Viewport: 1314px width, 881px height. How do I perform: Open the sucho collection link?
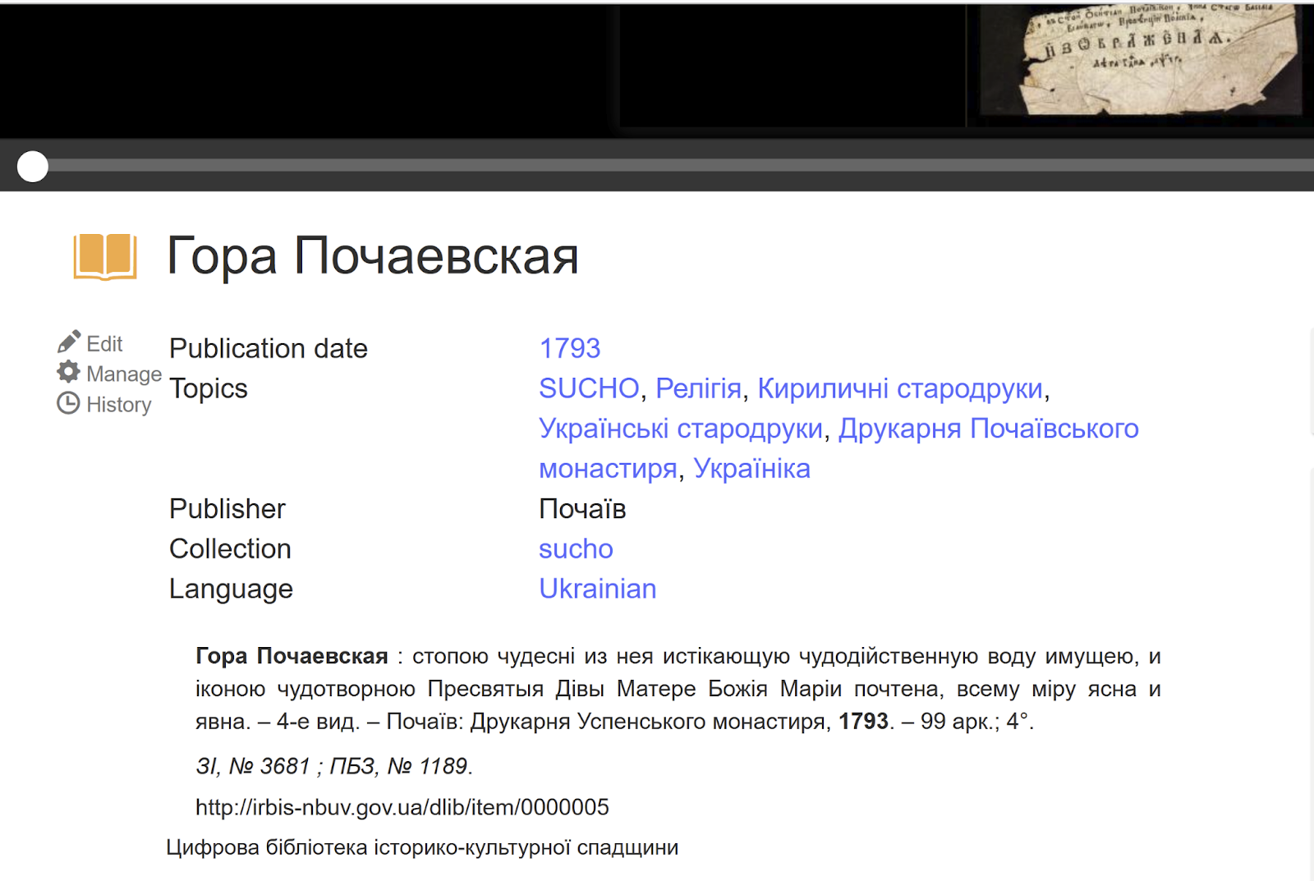[x=576, y=548]
